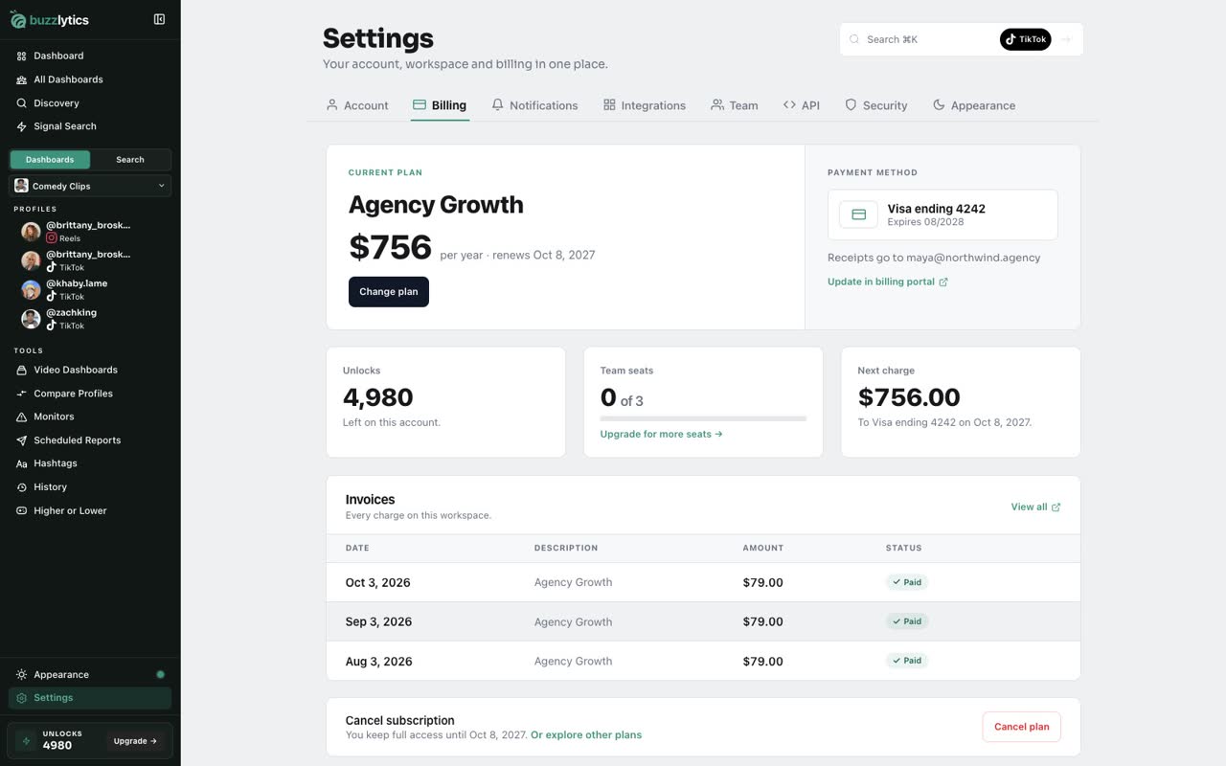Image resolution: width=1226 pixels, height=766 pixels.
Task: Select @zachking profile
Action: click(x=90, y=319)
